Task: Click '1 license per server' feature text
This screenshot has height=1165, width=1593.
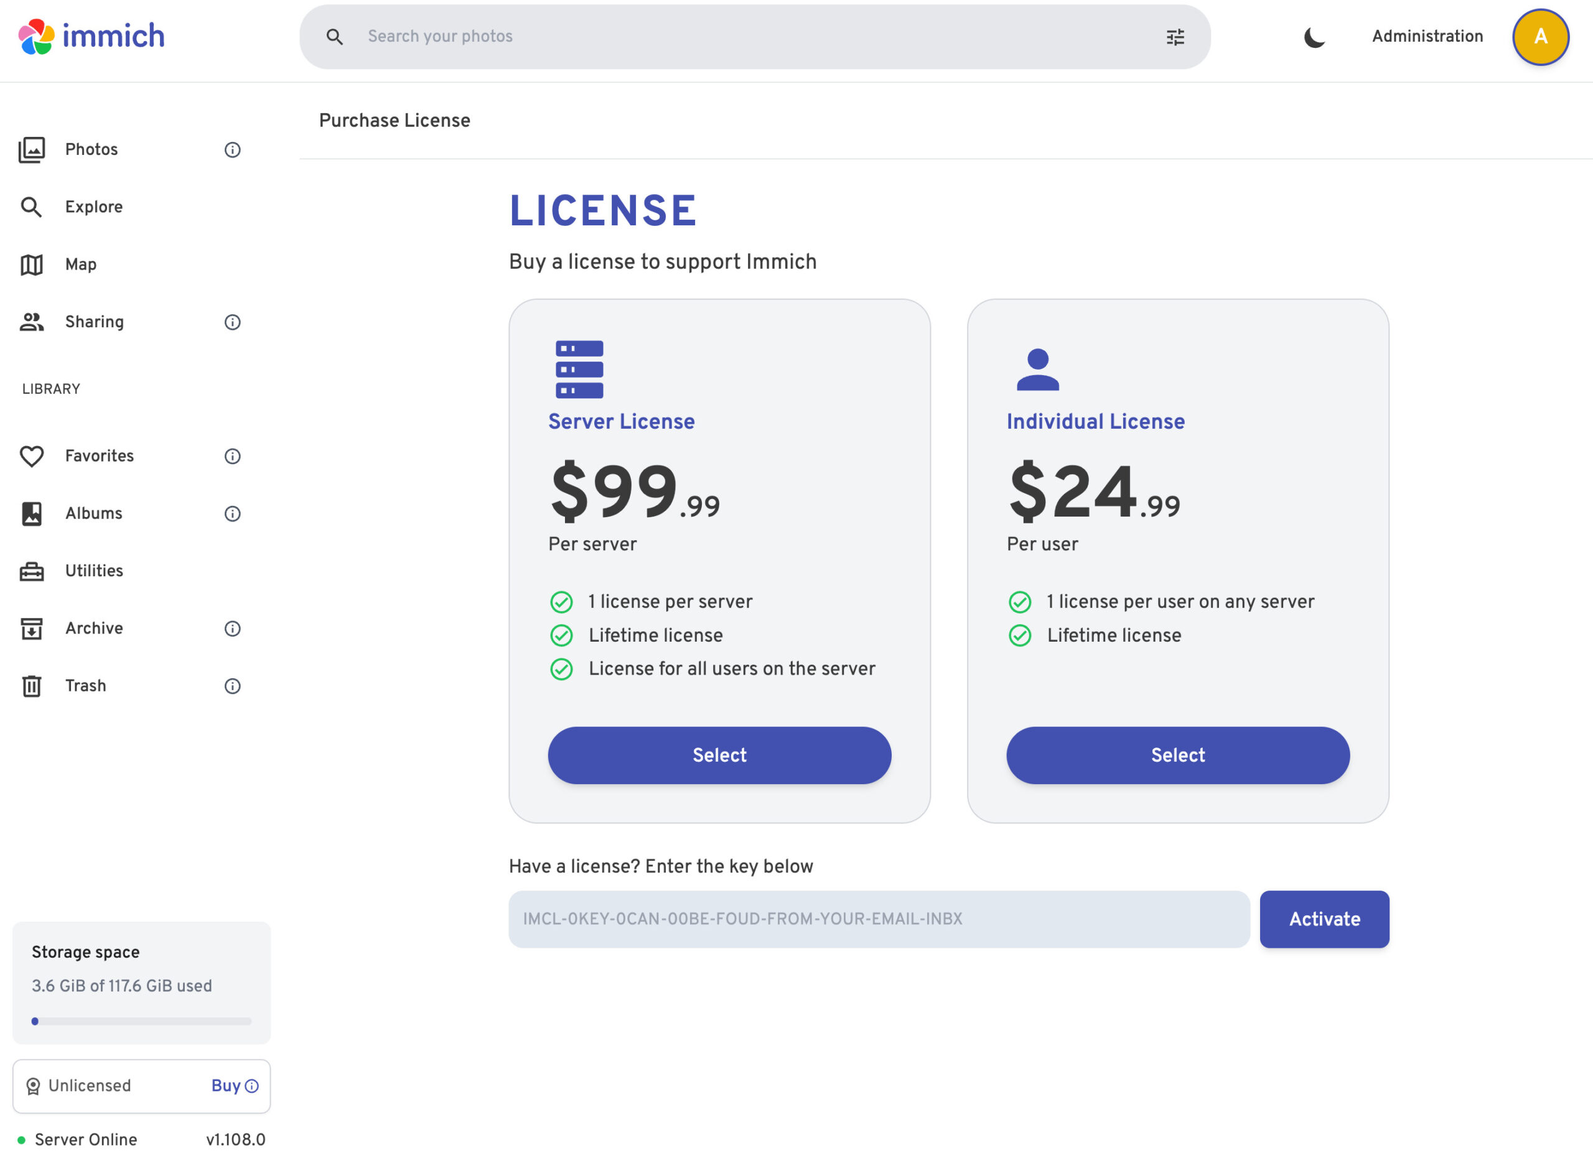Action: click(x=670, y=602)
